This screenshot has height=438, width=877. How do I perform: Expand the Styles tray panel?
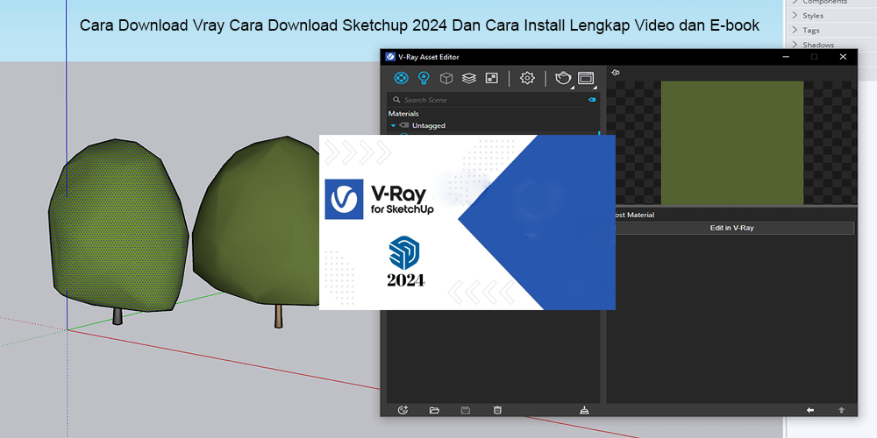tap(813, 16)
